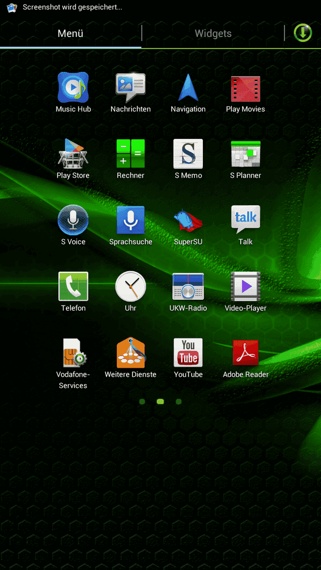Image resolution: width=321 pixels, height=570 pixels.
Task: Tap the current middle page indicator dot
Action: [160, 401]
